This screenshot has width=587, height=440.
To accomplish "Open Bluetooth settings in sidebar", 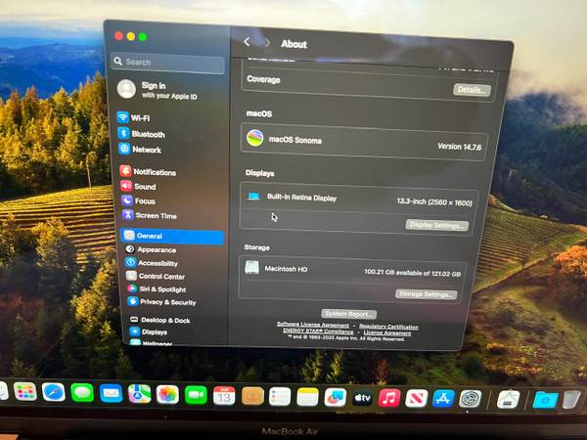I will [x=142, y=134].
